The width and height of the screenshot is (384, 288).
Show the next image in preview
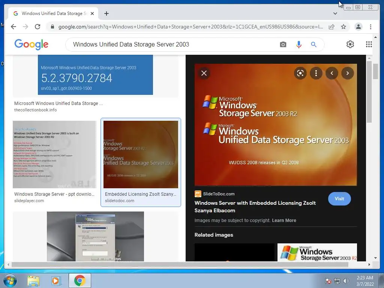(x=348, y=73)
